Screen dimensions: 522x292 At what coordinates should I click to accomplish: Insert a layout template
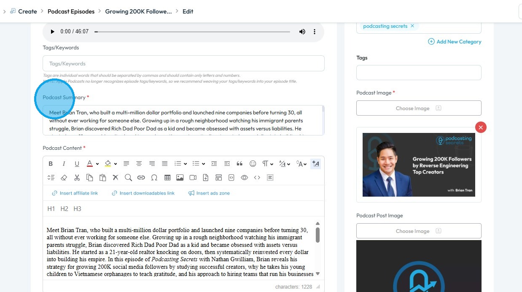tap(218, 178)
